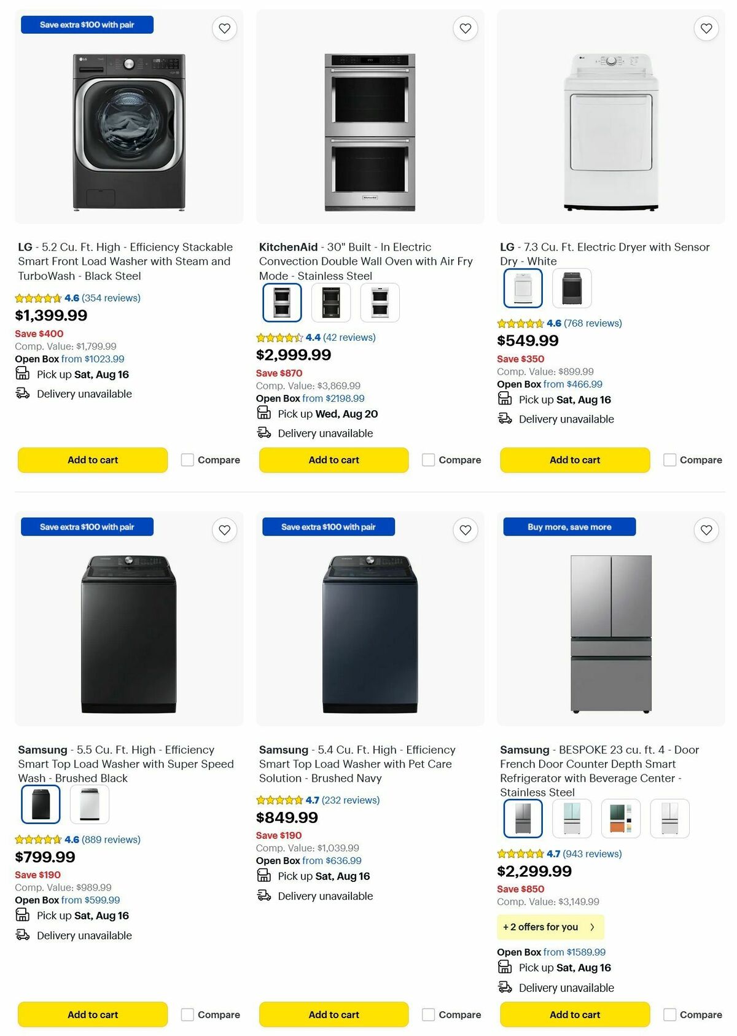Check Compare for the LG front load washer
This screenshot has height=1036, width=737.
187,459
